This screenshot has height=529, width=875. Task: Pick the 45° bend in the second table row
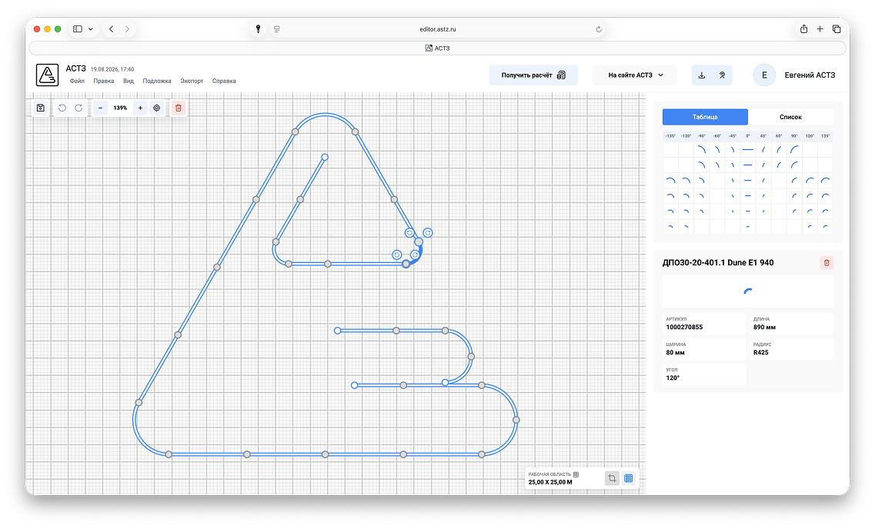(763, 165)
